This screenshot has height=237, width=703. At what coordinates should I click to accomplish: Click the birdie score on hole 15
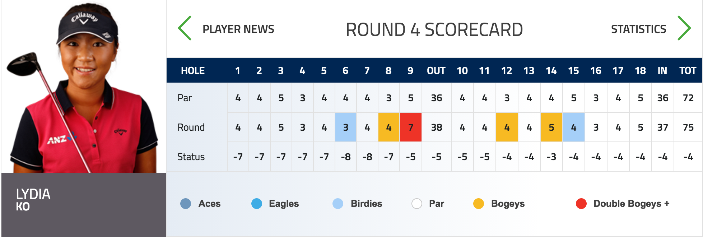click(573, 127)
